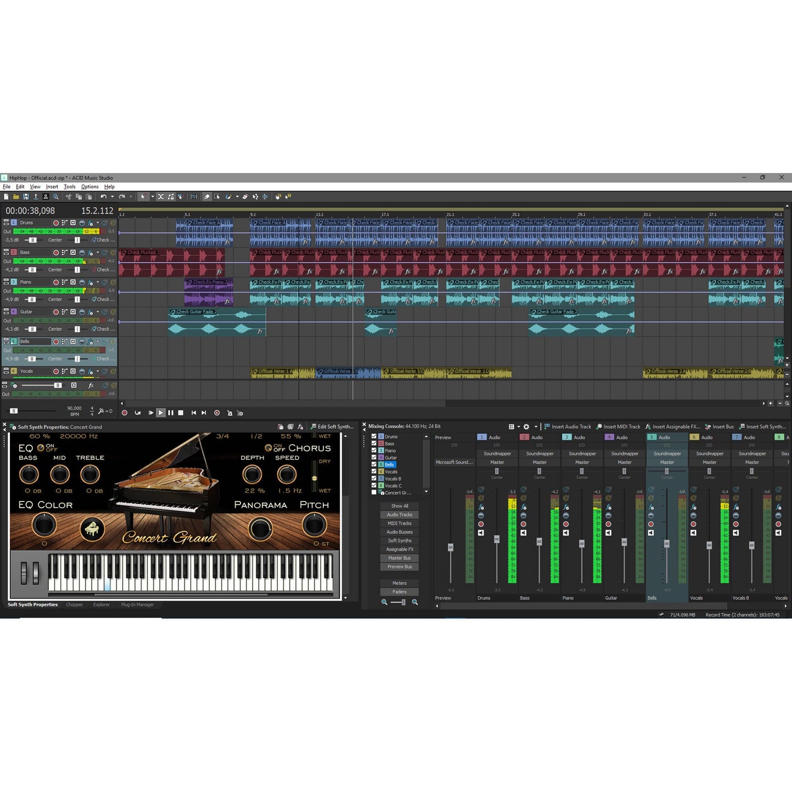Click the Track FX icon on the Bass track

[90, 254]
